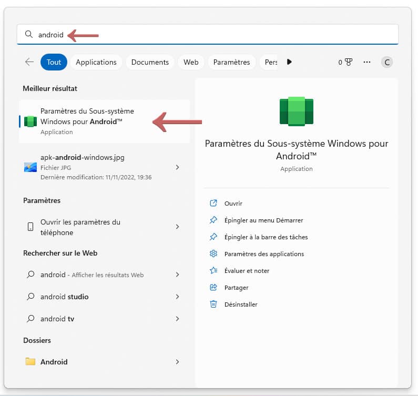Open the Android folder result
This screenshot has height=396, width=418.
tap(105, 362)
